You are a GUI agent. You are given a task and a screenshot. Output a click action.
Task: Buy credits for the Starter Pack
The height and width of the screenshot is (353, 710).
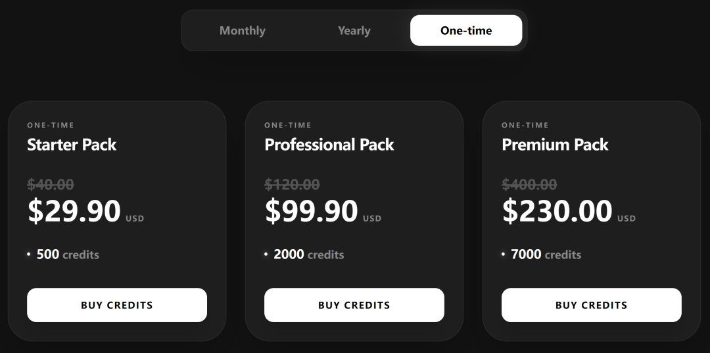point(117,305)
